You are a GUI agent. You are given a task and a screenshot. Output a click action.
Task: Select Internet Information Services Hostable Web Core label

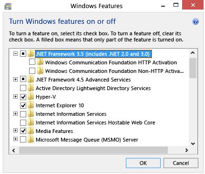[x=95, y=123]
